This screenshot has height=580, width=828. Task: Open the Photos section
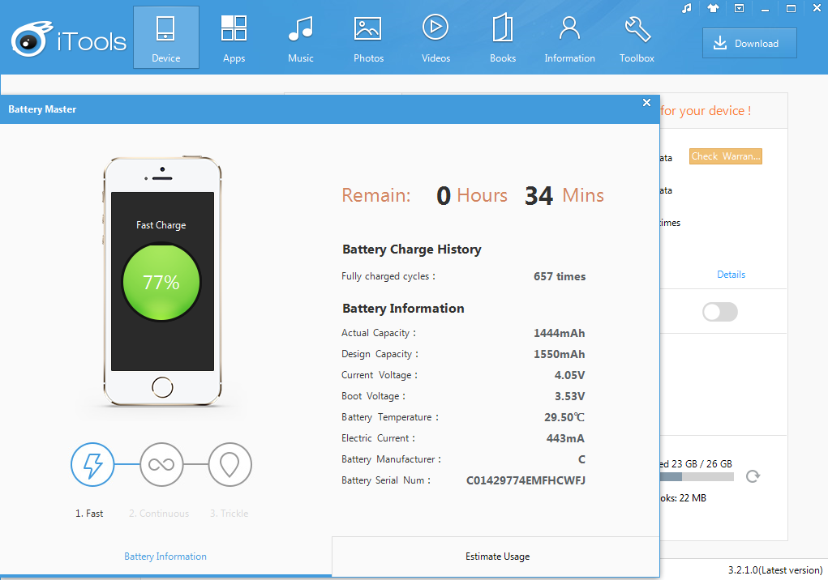coord(368,37)
